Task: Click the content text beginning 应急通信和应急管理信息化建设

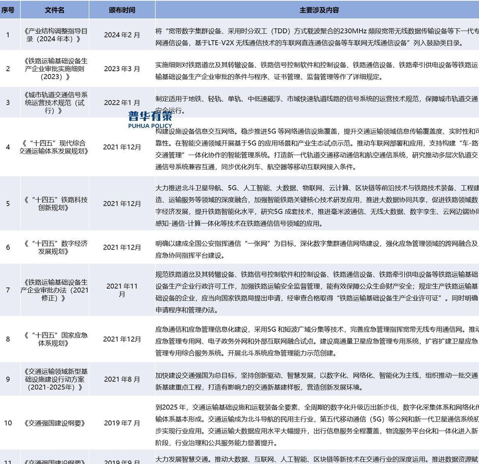Action: (317, 341)
